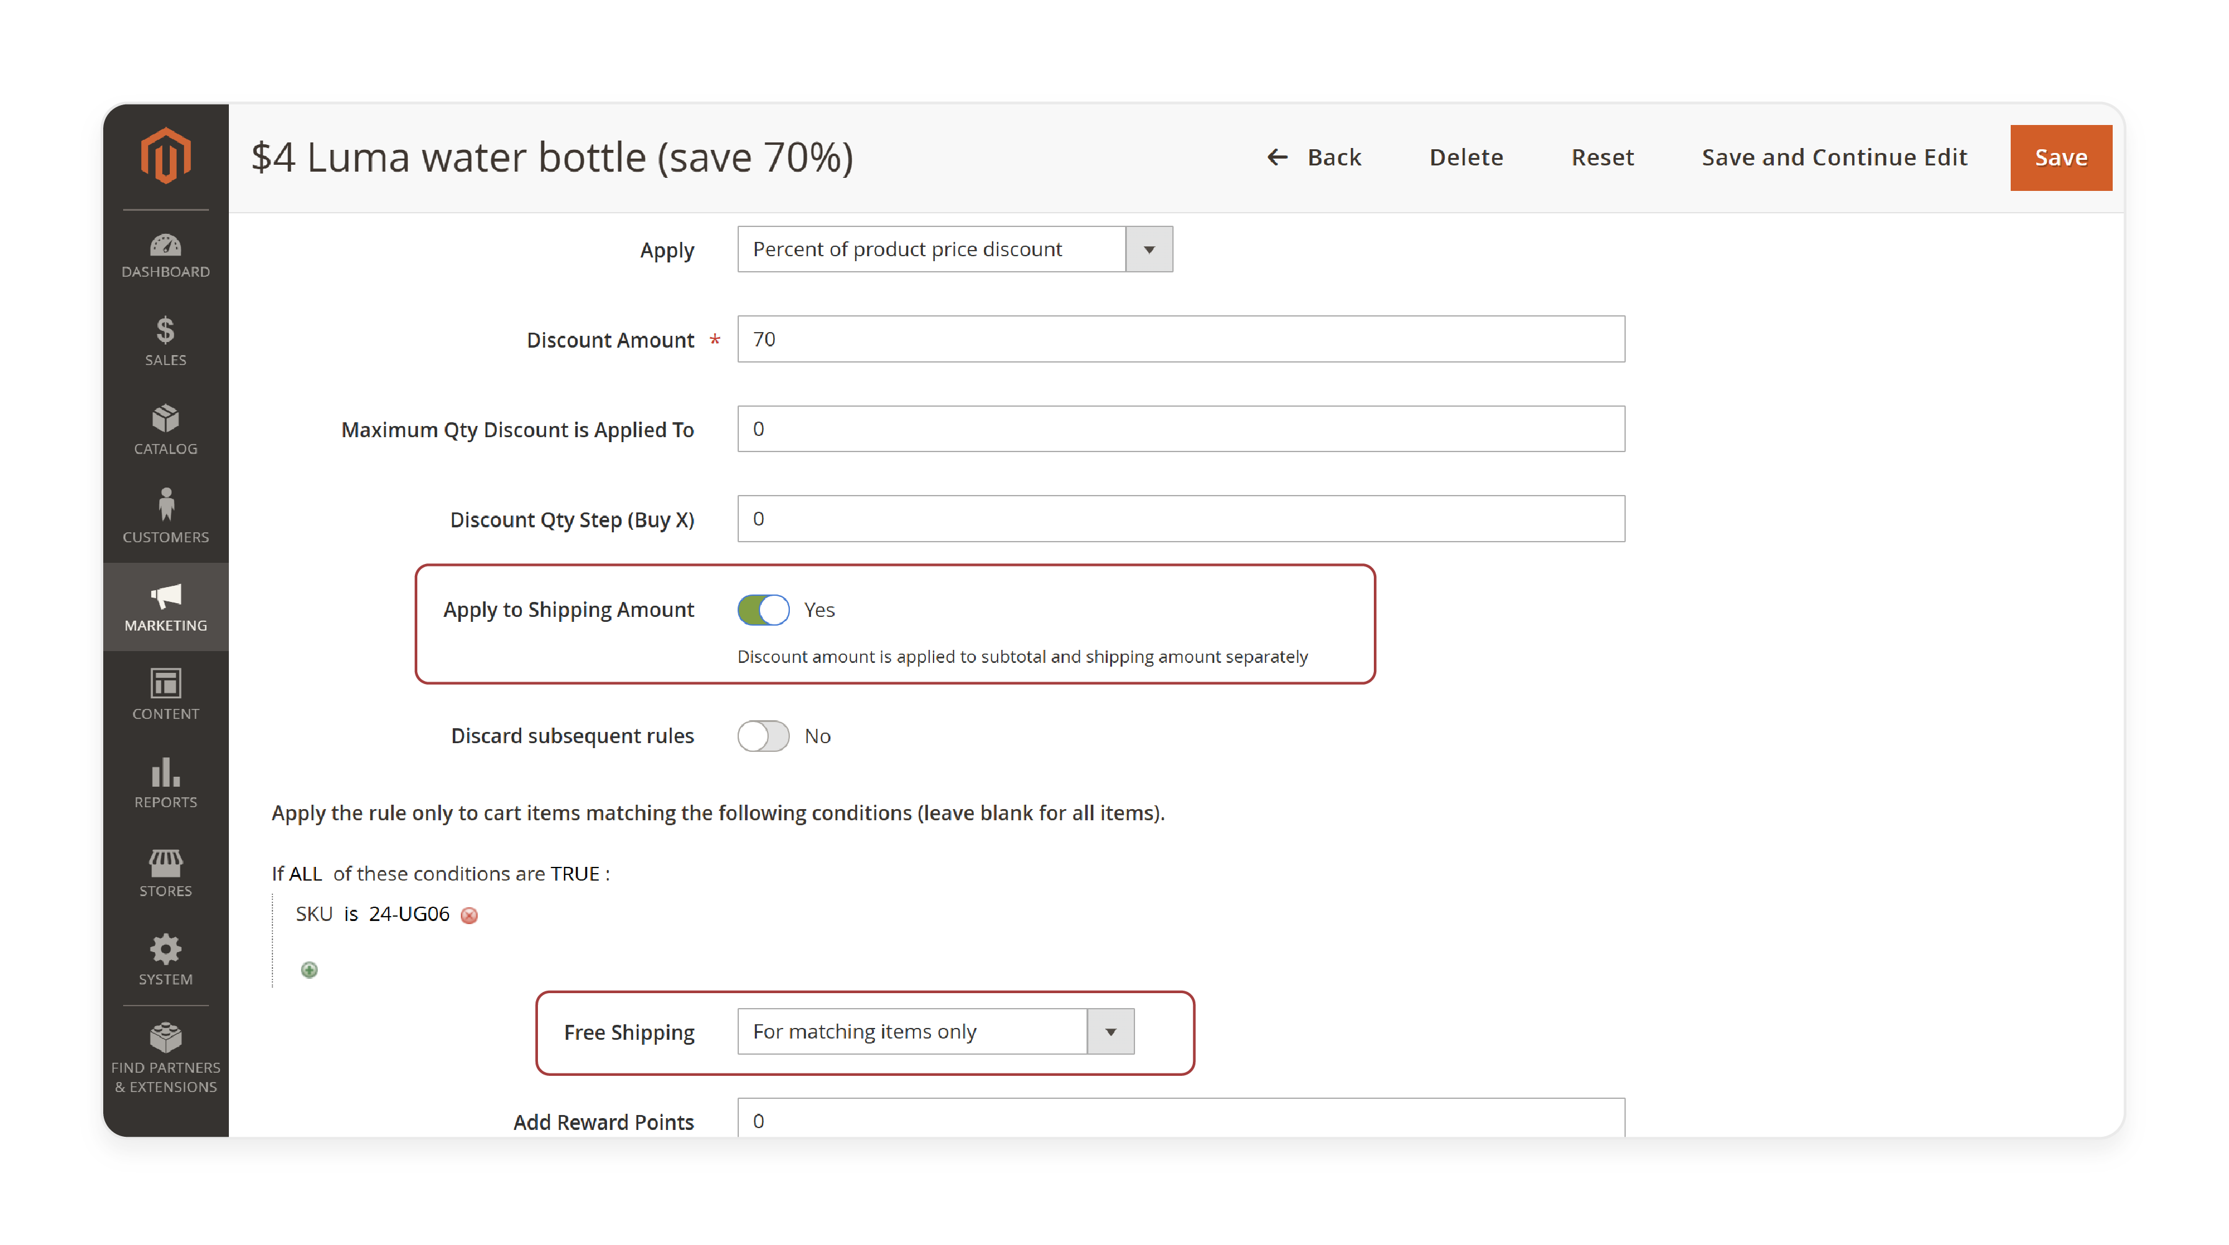Viewport: 2229px width, 1245px height.
Task: Click the For matching items only select
Action: click(x=935, y=1031)
